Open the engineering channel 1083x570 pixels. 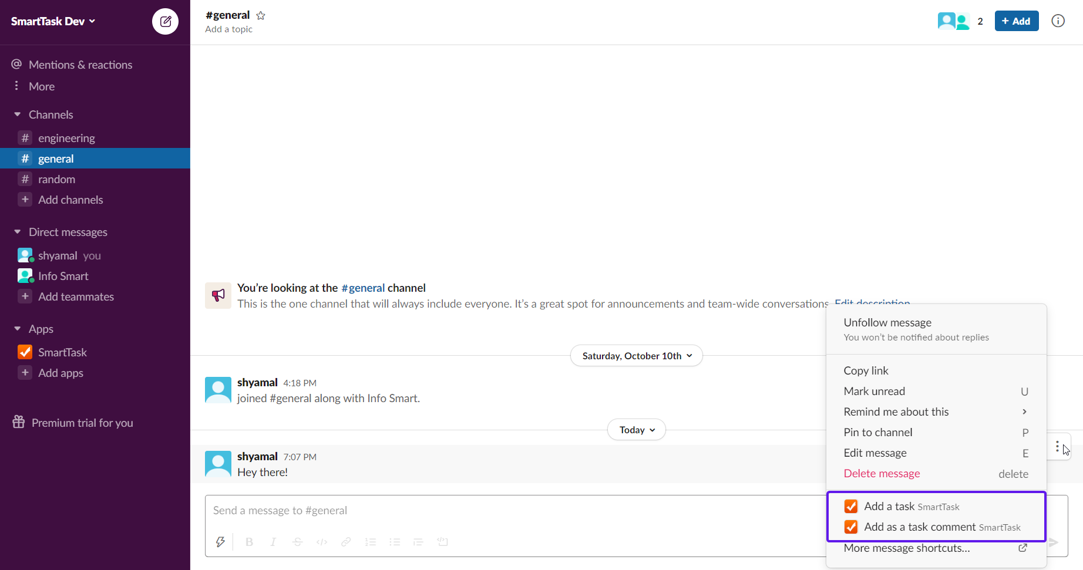click(x=95, y=138)
